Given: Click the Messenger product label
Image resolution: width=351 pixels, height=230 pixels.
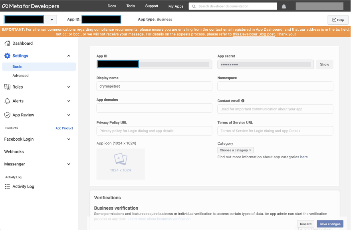Looking at the screenshot, I should [x=14, y=164].
